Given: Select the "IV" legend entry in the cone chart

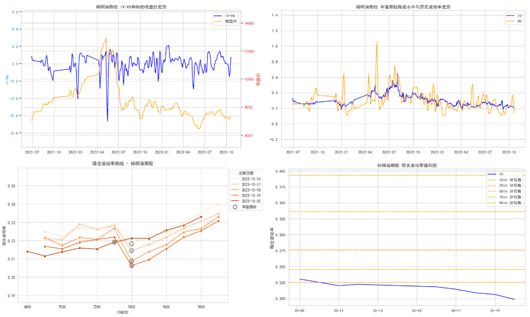Looking at the screenshot, I should pos(496,174).
